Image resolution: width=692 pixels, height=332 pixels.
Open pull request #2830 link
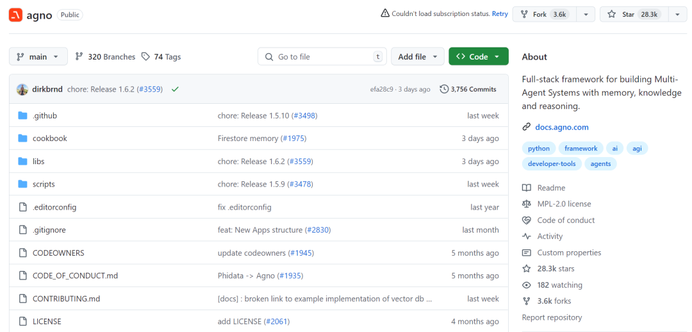[x=317, y=230]
